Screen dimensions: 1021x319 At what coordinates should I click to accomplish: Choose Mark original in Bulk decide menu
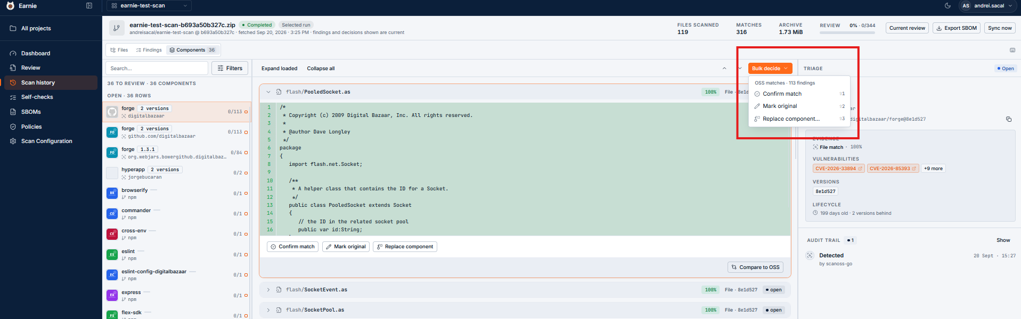click(x=799, y=106)
